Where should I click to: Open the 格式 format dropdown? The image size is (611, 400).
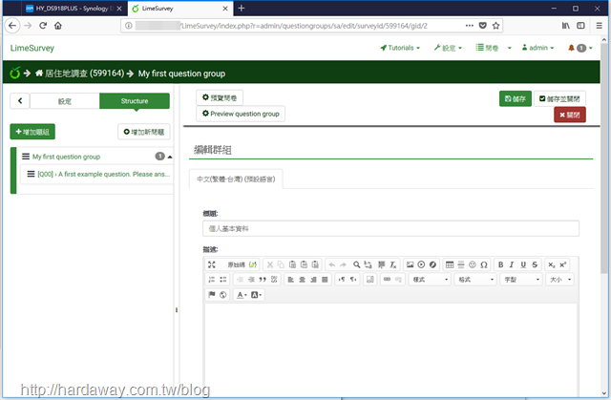click(475, 280)
